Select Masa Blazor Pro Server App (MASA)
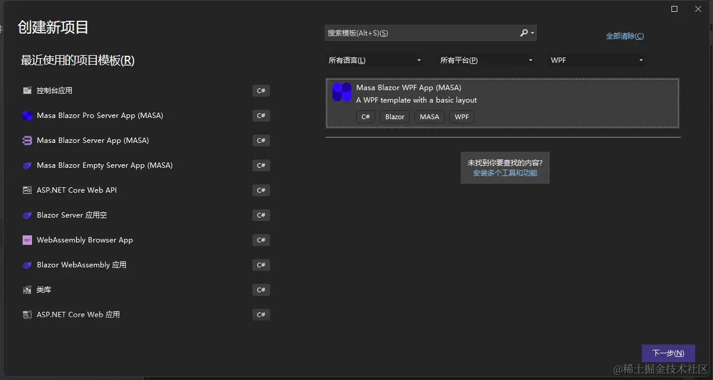Screen dimensions: 713x380 145,116
